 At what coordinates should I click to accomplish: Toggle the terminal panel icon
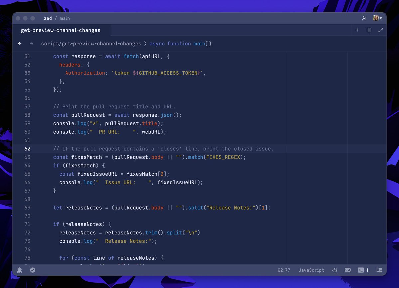[361, 270]
